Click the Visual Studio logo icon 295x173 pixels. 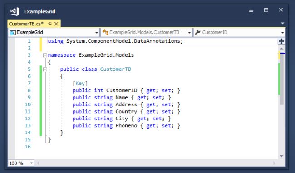[15, 11]
